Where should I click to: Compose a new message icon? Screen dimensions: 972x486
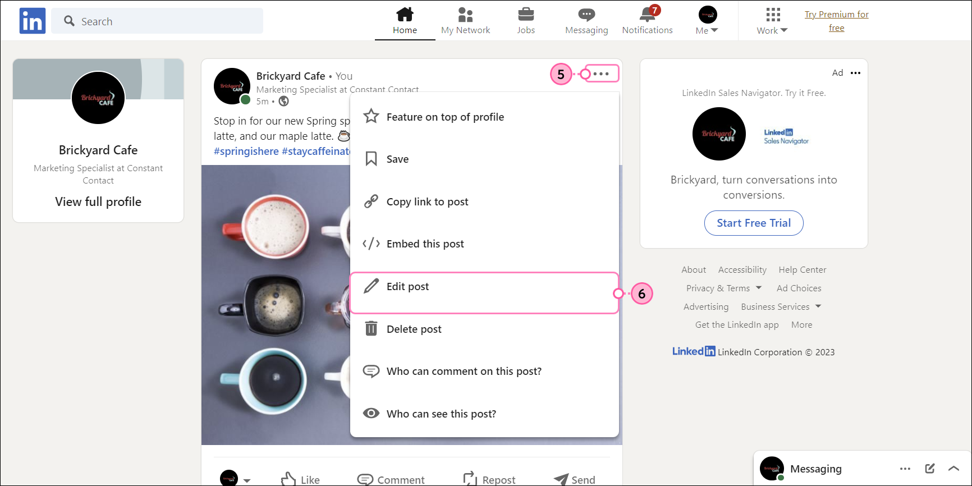pos(930,468)
